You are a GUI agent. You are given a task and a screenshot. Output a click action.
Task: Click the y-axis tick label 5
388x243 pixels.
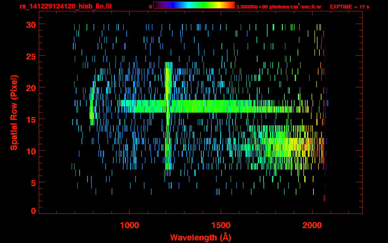(x=33, y=183)
